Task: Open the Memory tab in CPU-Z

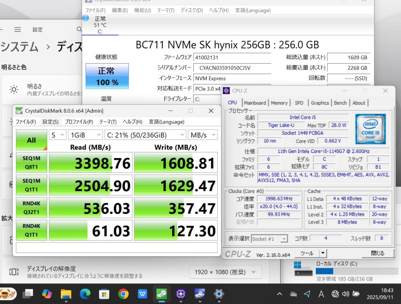Action: point(279,103)
